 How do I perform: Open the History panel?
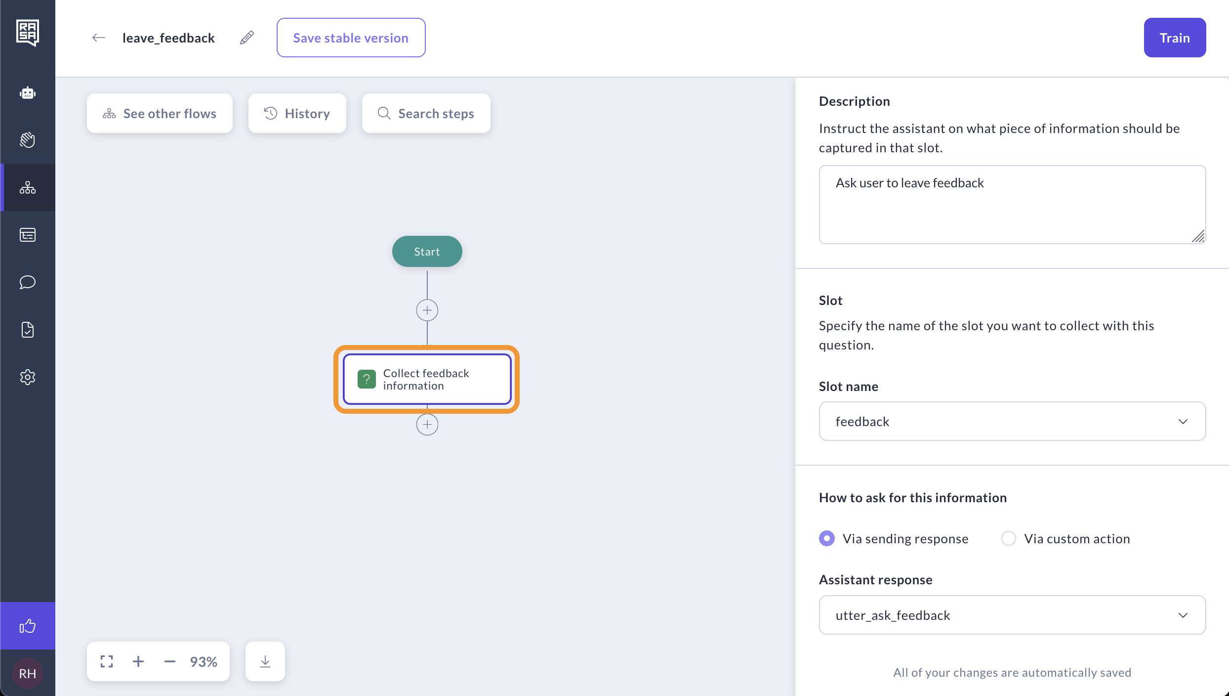click(297, 113)
